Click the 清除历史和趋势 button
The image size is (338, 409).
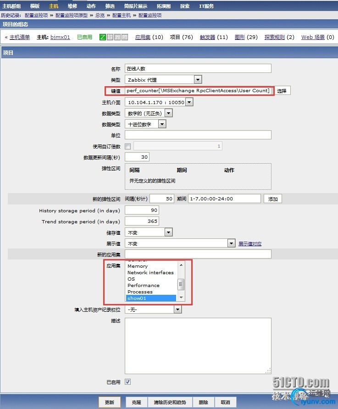point(170,402)
